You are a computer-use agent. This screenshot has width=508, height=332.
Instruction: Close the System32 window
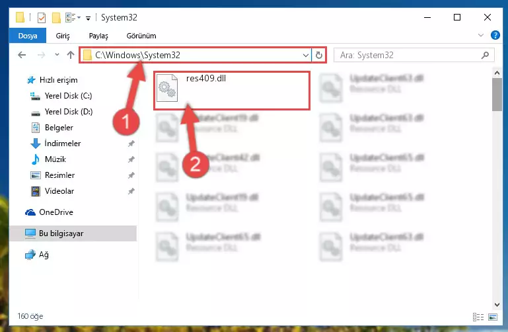pos(488,17)
